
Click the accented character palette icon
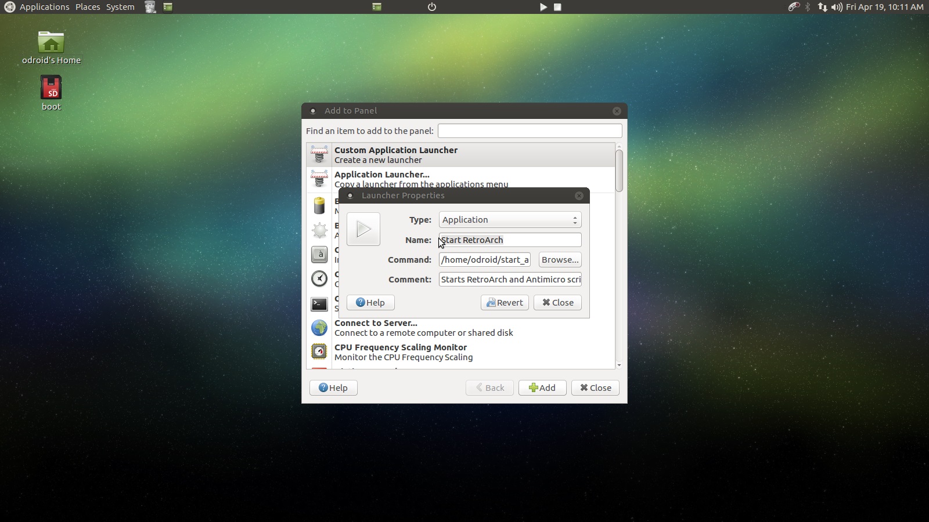click(x=320, y=255)
